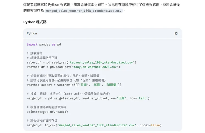The width and height of the screenshot is (205, 133).
Task: Click the index=False argument in to_csv
Action: pos(150,125)
